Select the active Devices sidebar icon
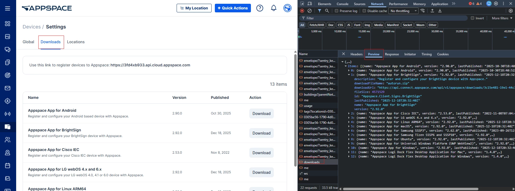This screenshot has height=191, width=515. 8,127
